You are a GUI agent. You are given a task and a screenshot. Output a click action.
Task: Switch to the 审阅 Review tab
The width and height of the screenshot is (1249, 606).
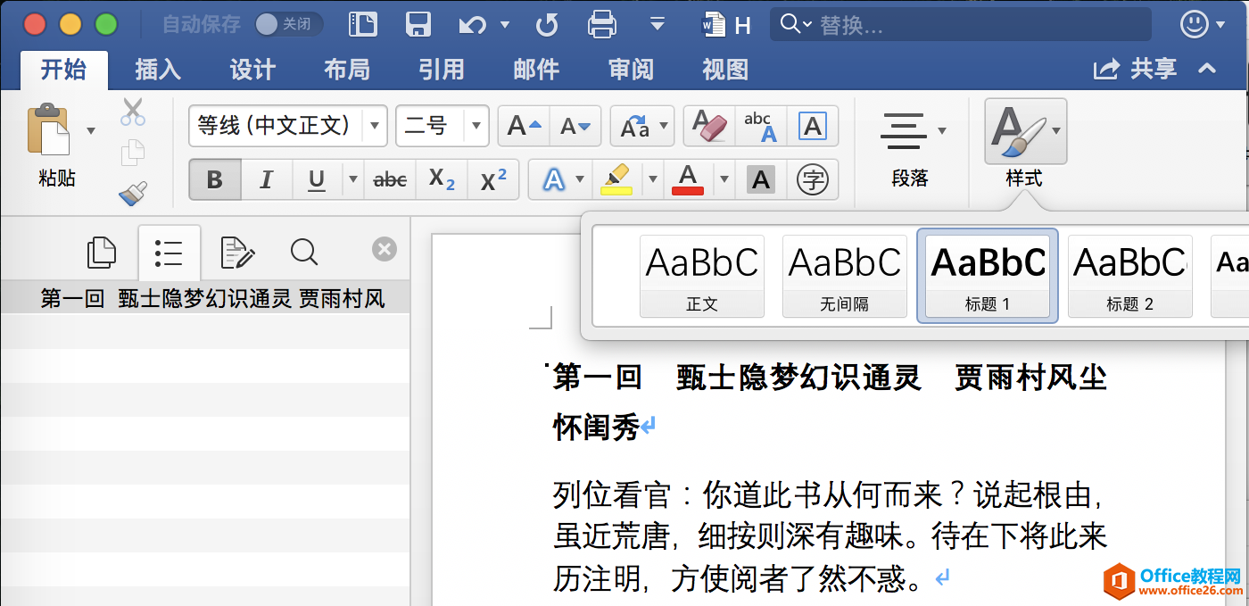[631, 70]
